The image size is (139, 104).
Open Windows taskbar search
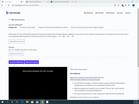pyautogui.click(x=7, y=102)
